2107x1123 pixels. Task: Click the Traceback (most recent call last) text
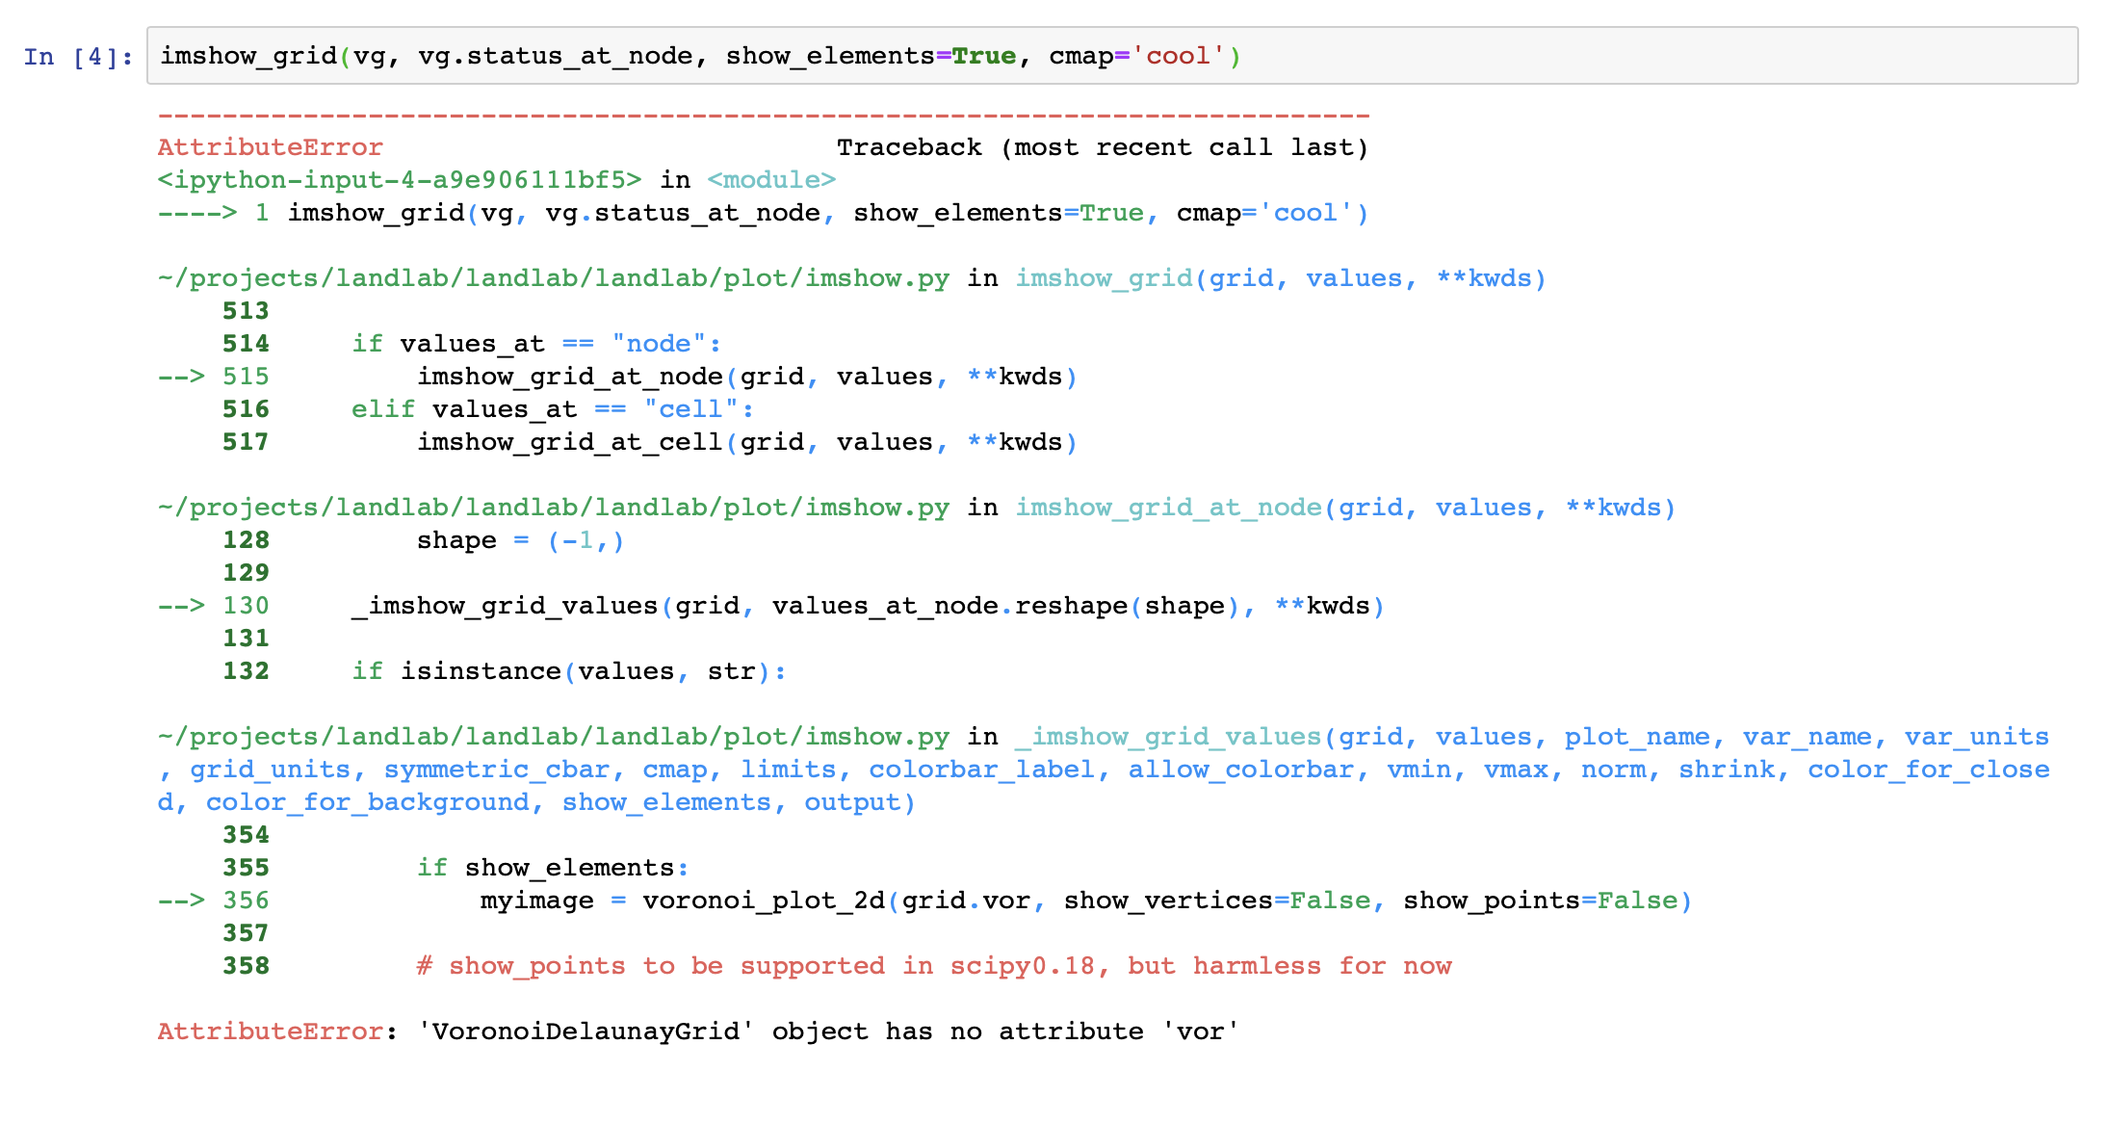(x=1103, y=146)
